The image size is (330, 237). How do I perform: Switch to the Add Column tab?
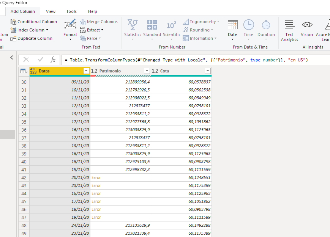(x=23, y=11)
